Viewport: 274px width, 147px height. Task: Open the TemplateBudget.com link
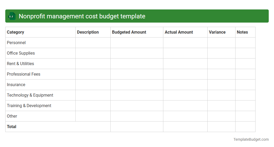pos(251,139)
